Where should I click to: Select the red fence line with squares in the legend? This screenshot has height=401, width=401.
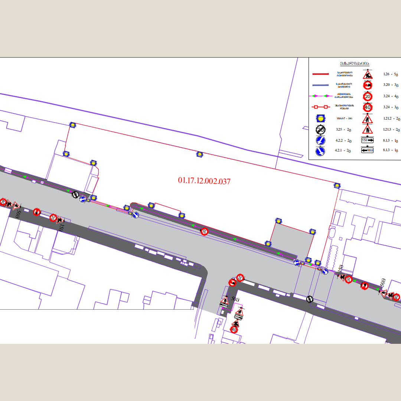pyautogui.click(x=321, y=107)
